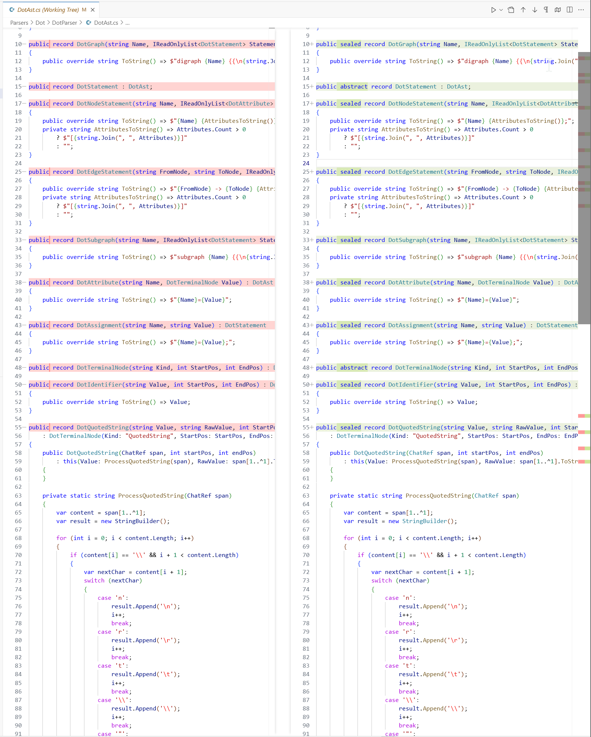The width and height of the screenshot is (591, 737).
Task: Toggle collapse unchanged regions map icon
Action: (x=558, y=10)
